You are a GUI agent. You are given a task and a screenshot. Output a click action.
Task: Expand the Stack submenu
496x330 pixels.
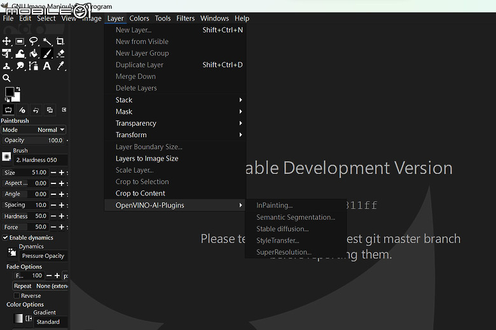pyautogui.click(x=176, y=100)
